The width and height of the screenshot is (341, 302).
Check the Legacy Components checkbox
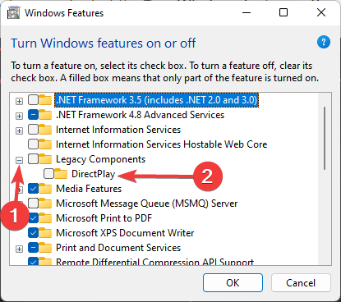[33, 159]
